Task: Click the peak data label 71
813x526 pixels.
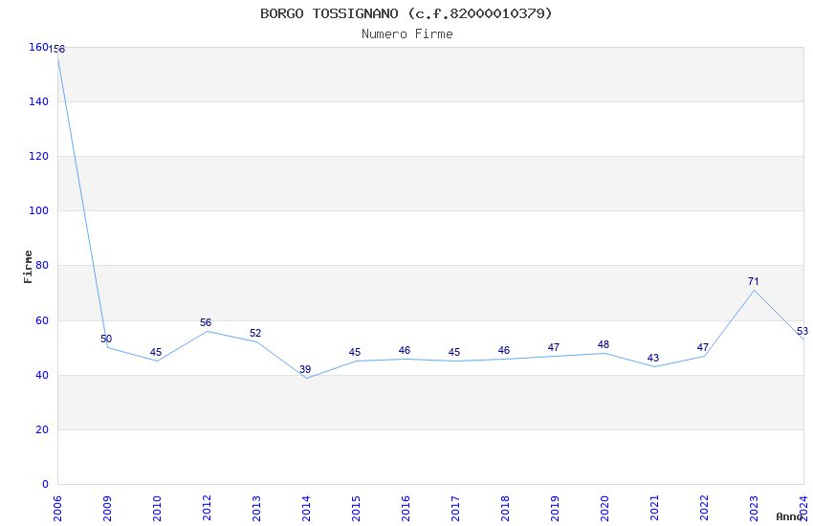Action: coord(753,281)
